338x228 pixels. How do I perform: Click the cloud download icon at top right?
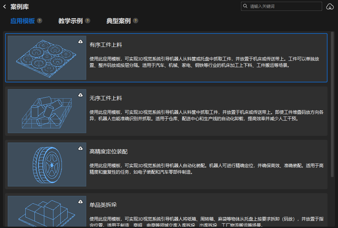[330, 7]
